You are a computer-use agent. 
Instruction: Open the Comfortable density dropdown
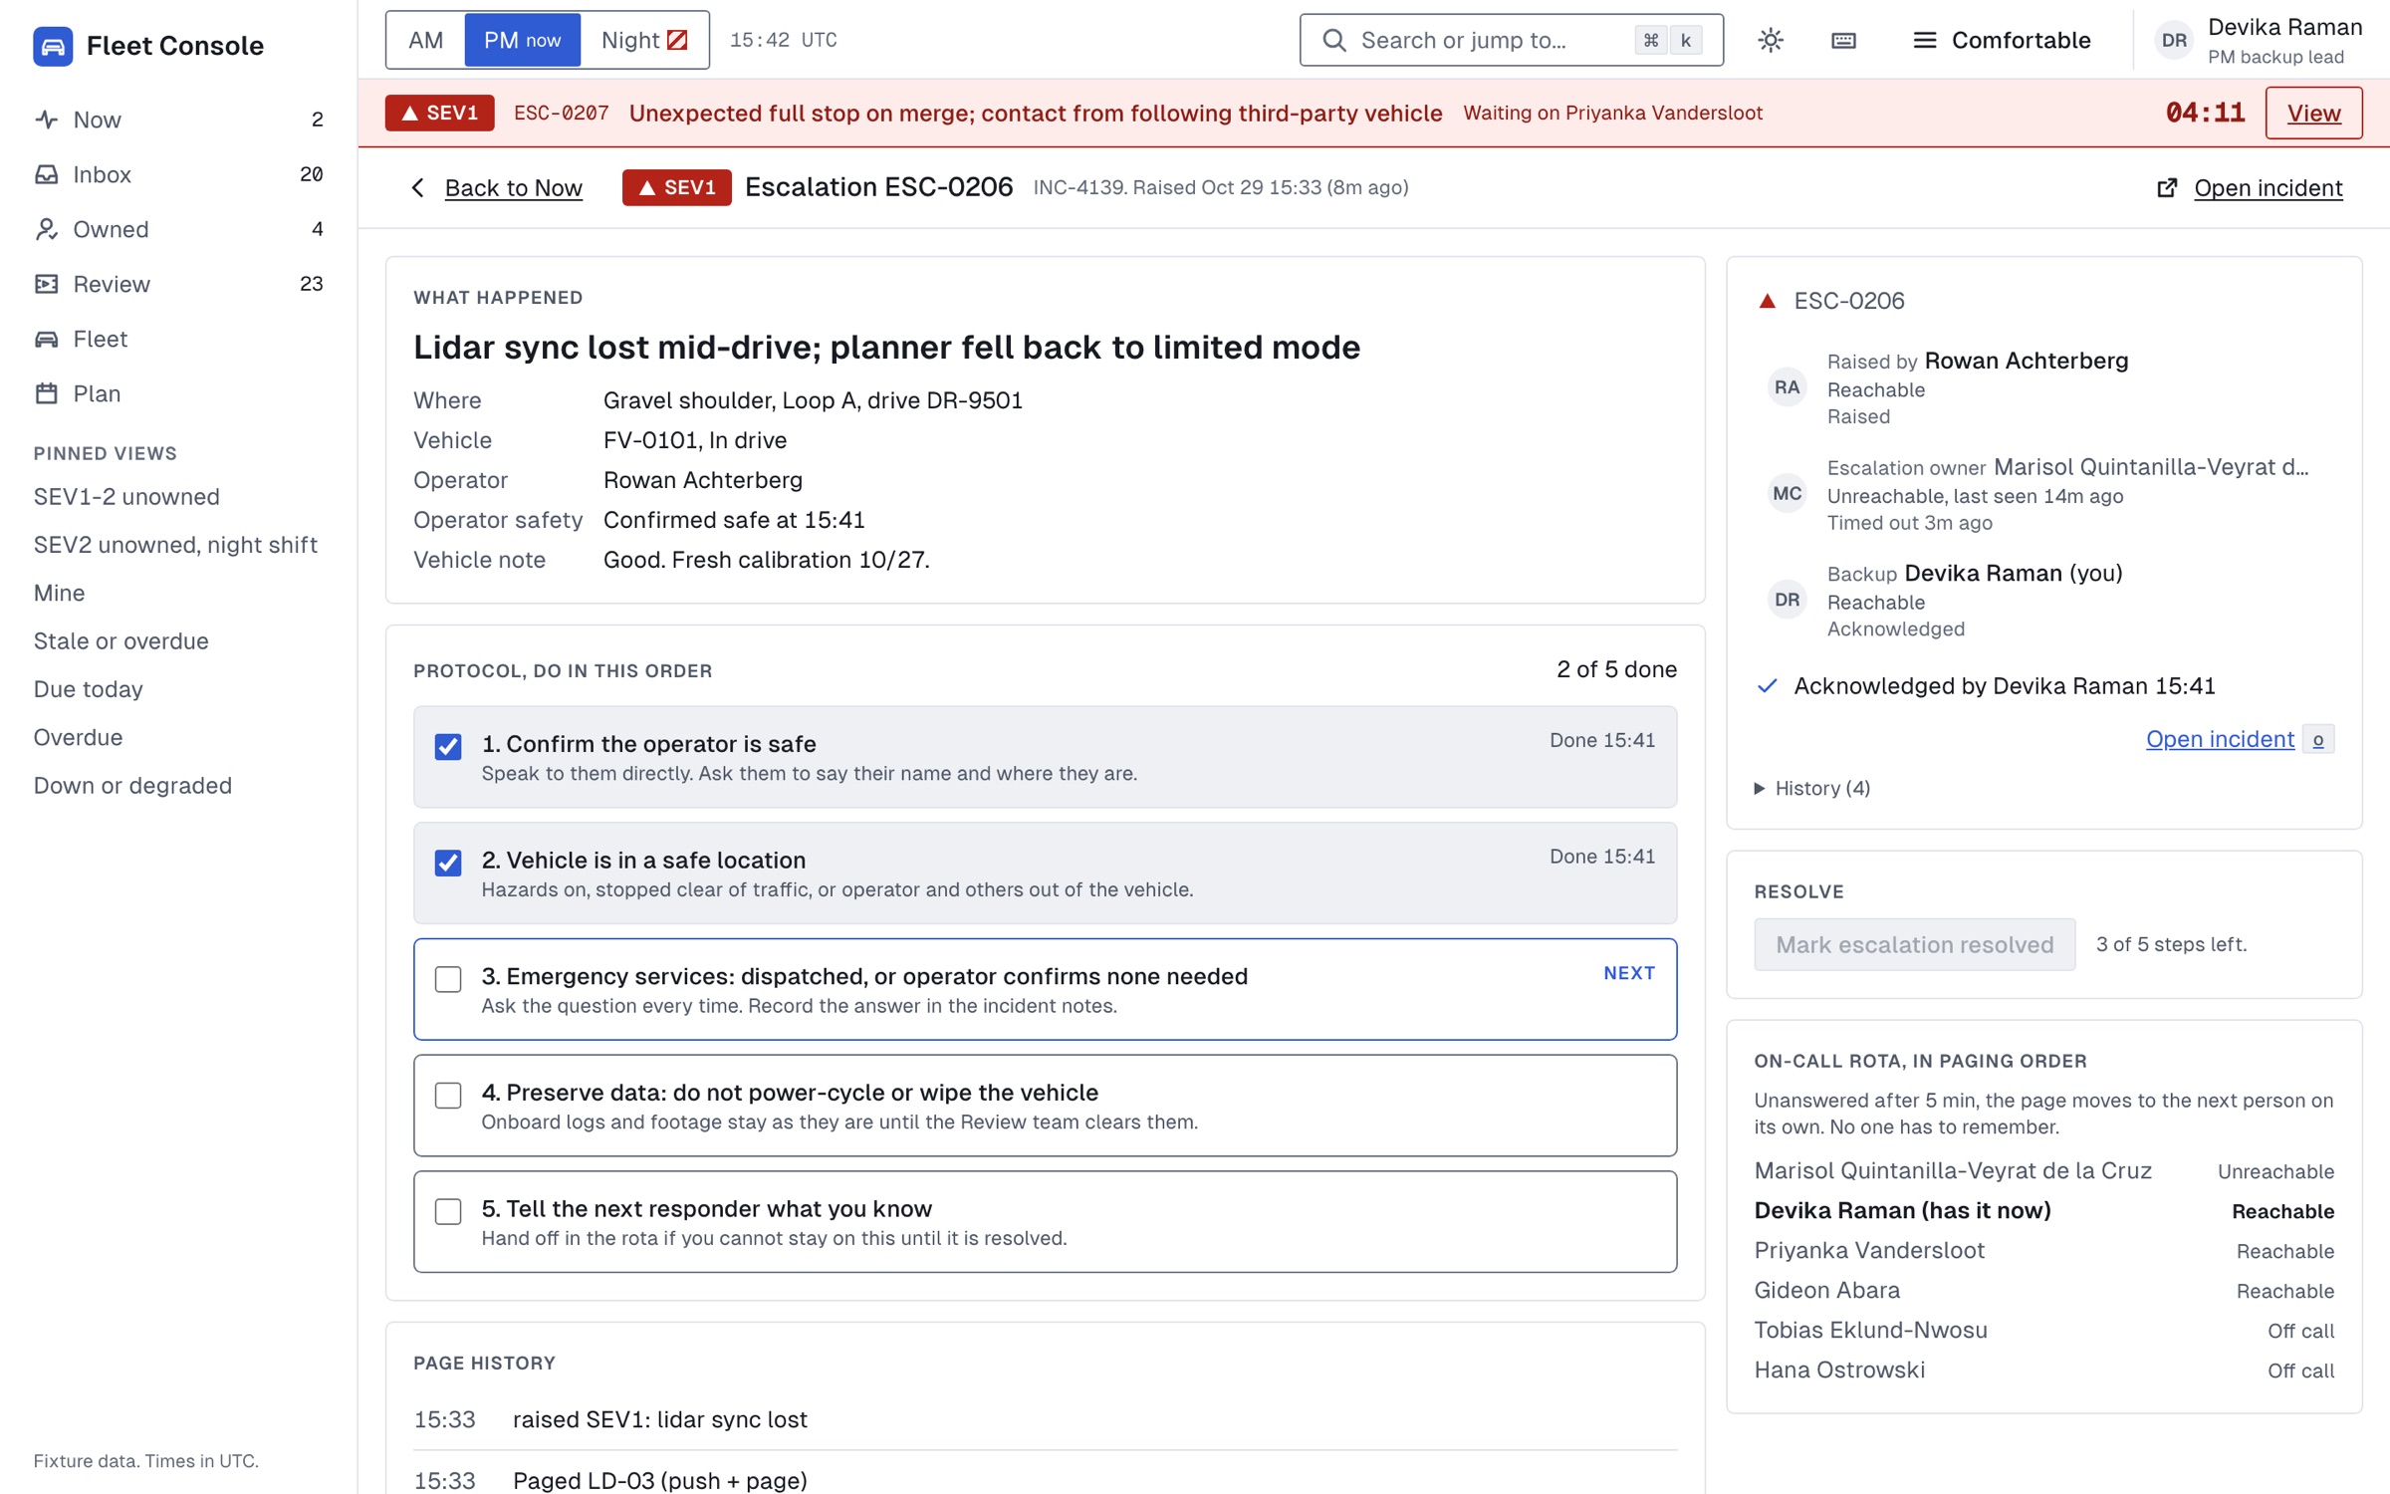pyautogui.click(x=2001, y=40)
